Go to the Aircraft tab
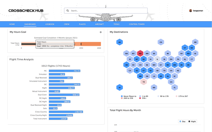This screenshot has width=212, height=132. (99, 24)
